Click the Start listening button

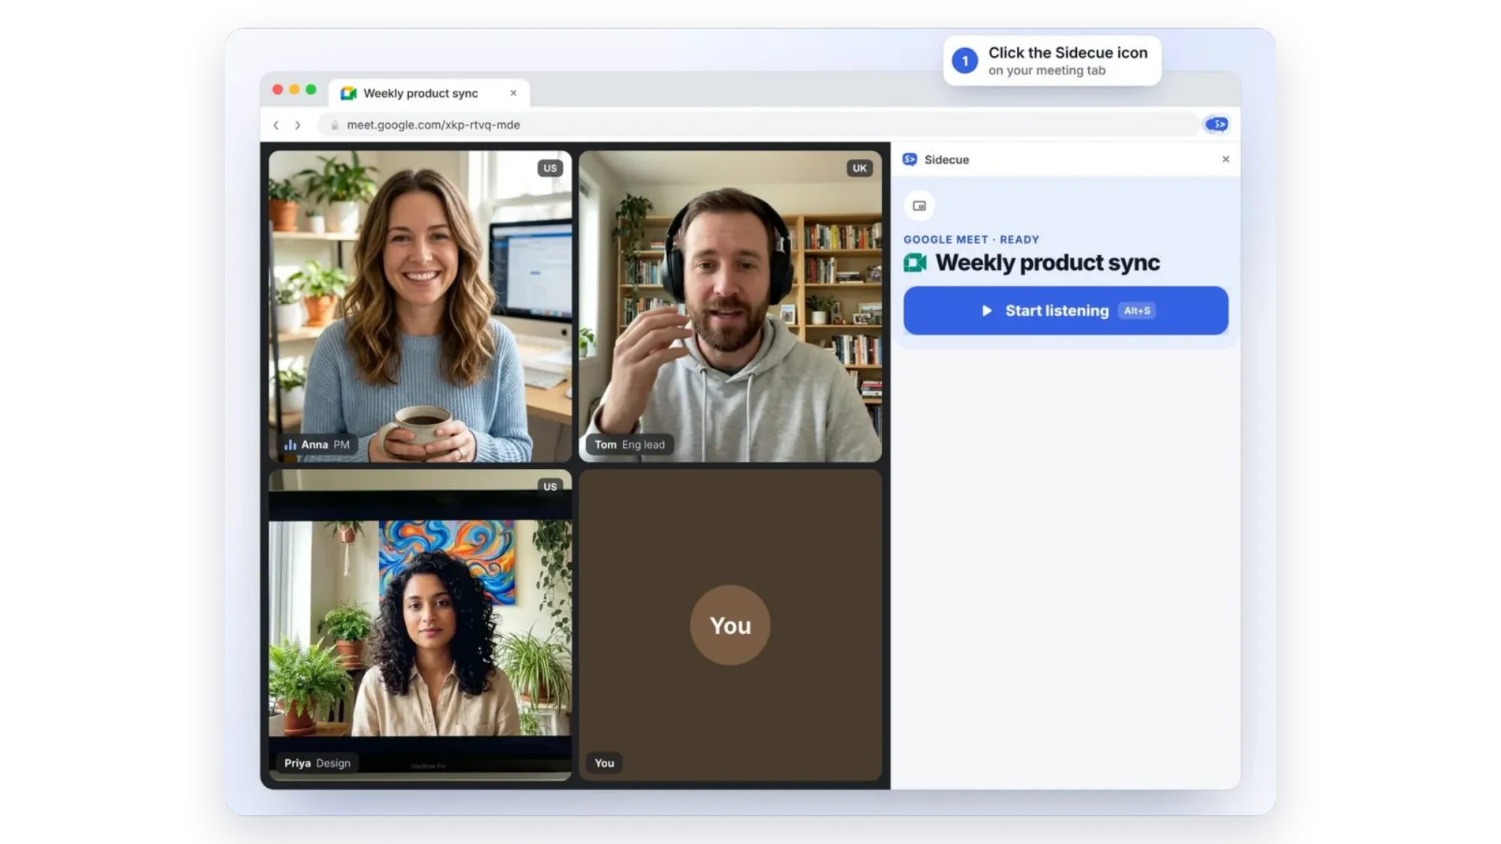coord(1066,311)
